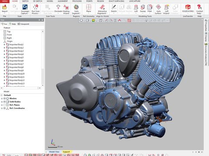Image resolution: width=209 pixels, height=156 pixels.
Task: Run Auto Segment on regions
Action: [x=76, y=9]
